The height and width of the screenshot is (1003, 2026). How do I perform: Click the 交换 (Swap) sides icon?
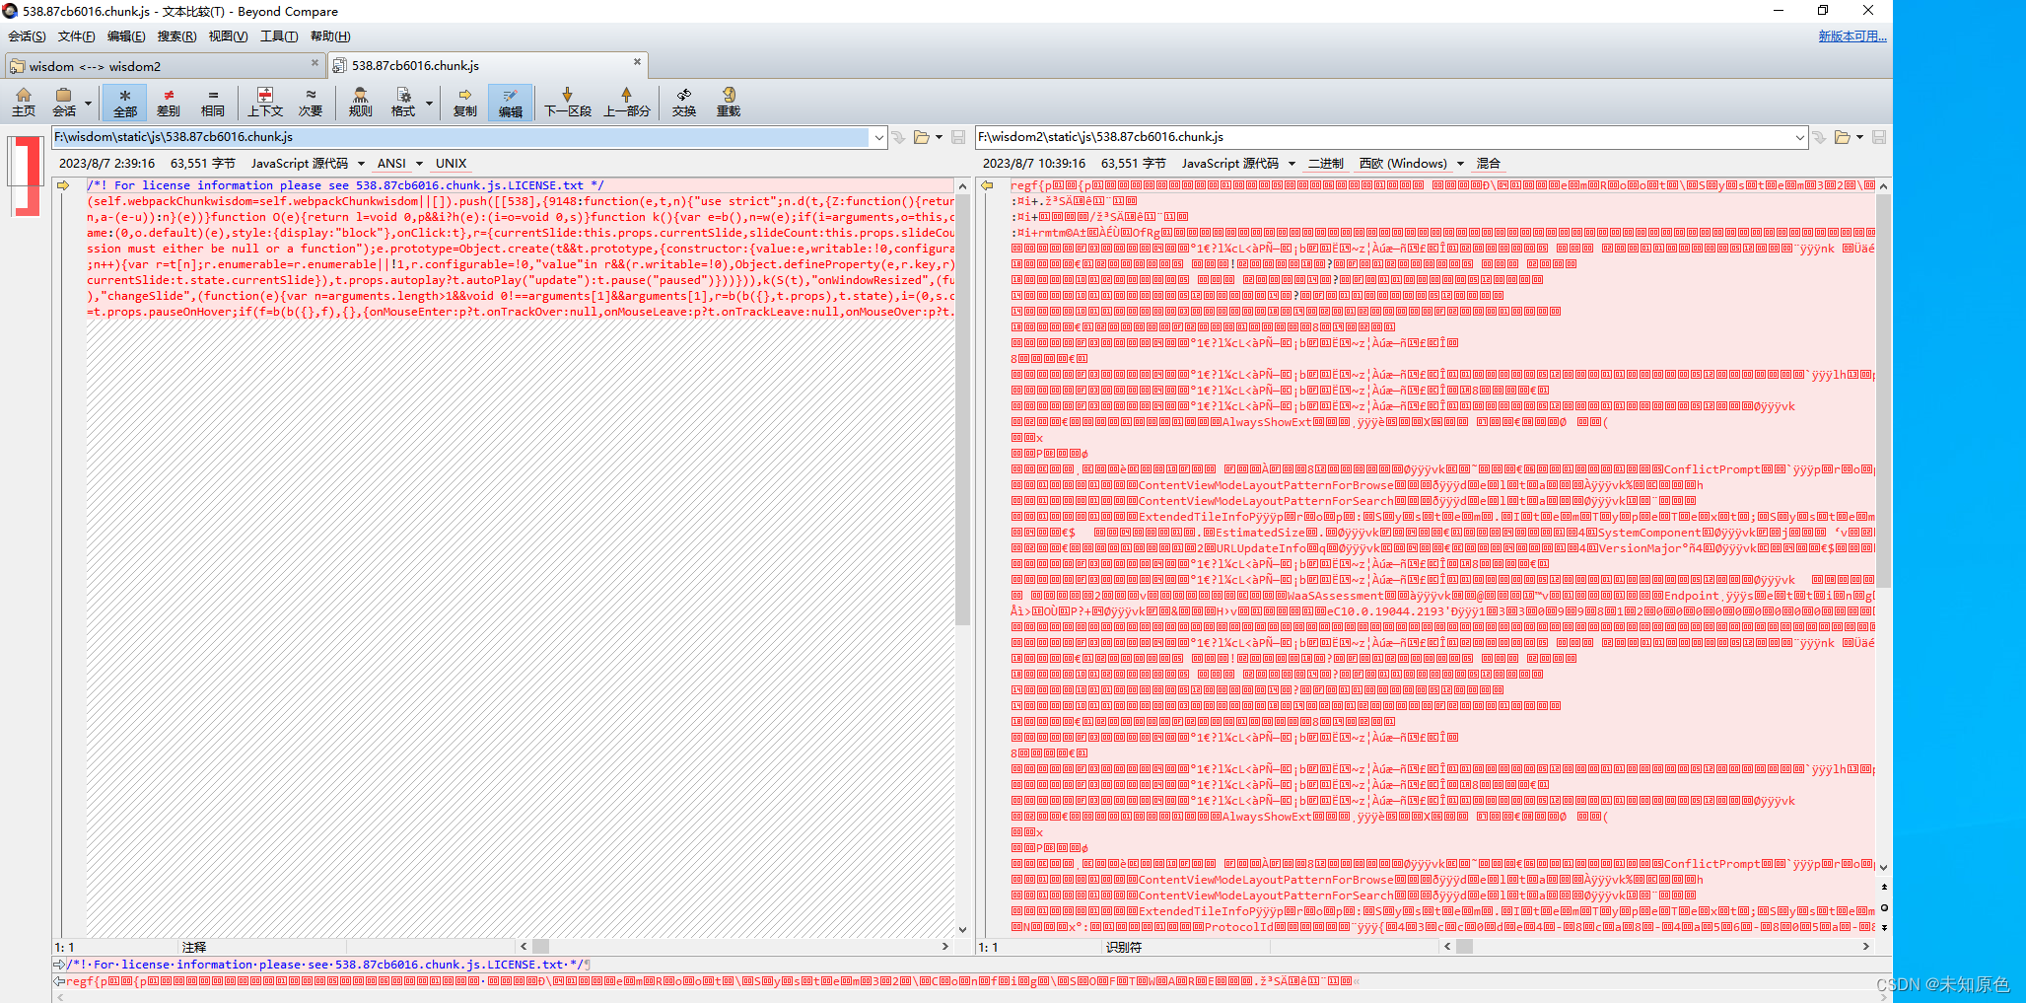click(683, 102)
